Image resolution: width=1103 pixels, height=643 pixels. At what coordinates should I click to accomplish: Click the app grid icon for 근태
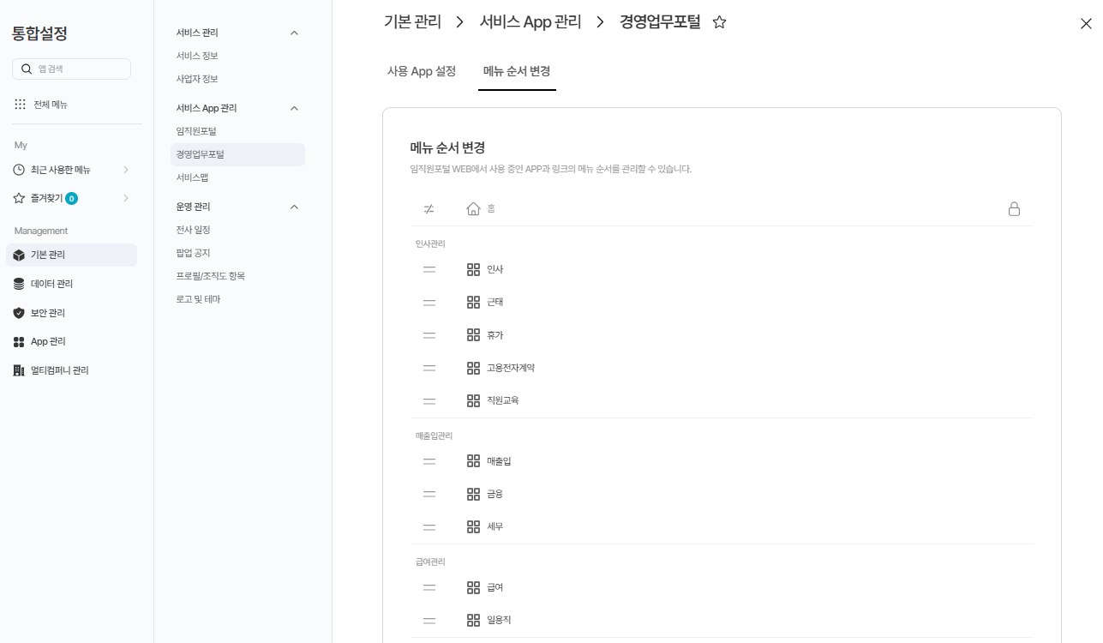click(473, 303)
